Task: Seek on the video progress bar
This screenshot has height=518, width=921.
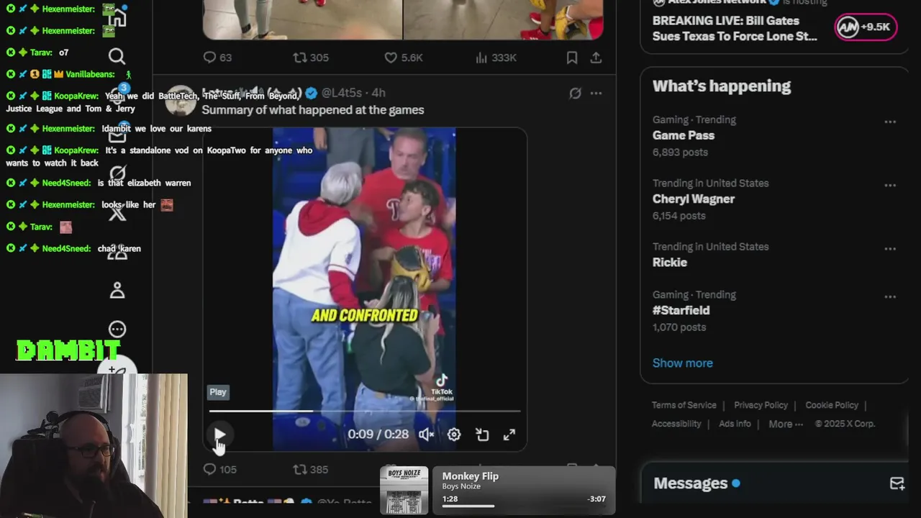Action: (x=365, y=411)
